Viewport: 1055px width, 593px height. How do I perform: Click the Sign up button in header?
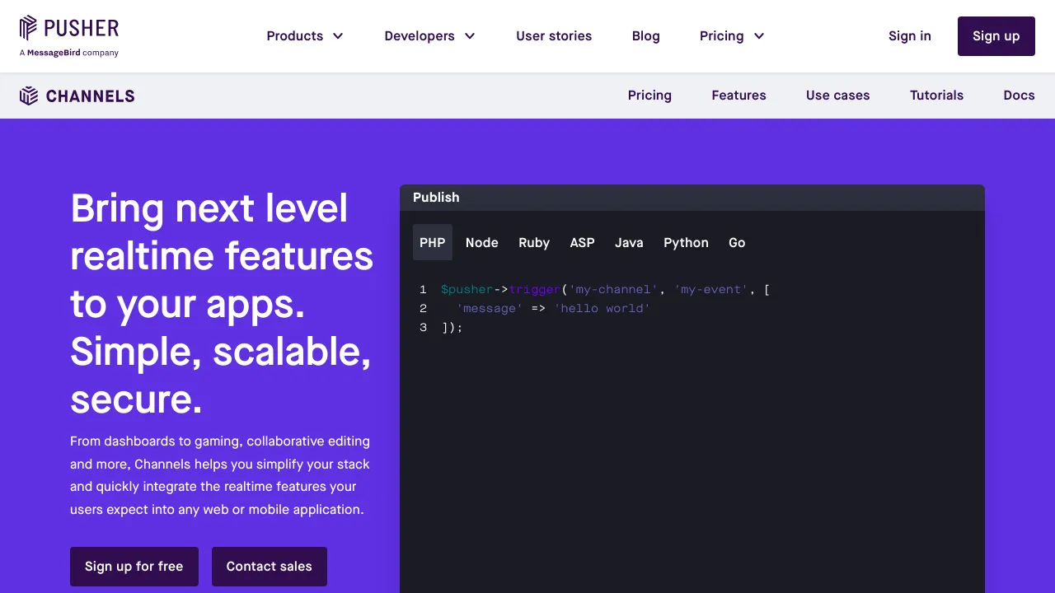pyautogui.click(x=996, y=36)
